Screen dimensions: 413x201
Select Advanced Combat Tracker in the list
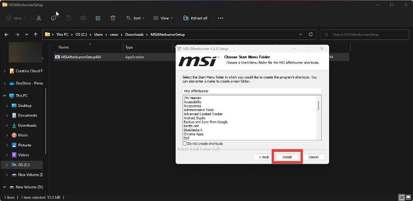tap(203, 114)
